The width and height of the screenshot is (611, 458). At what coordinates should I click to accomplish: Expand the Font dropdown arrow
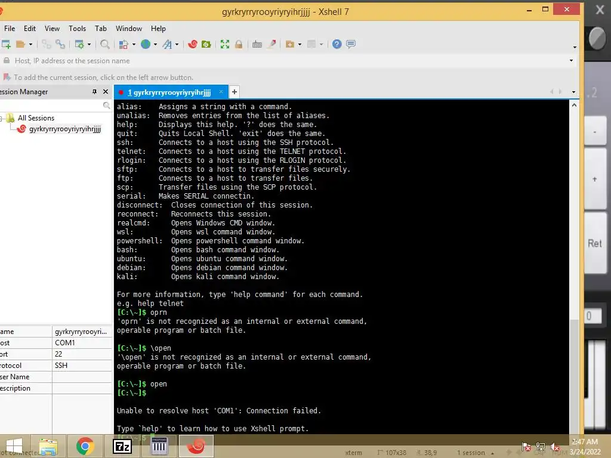pos(177,44)
